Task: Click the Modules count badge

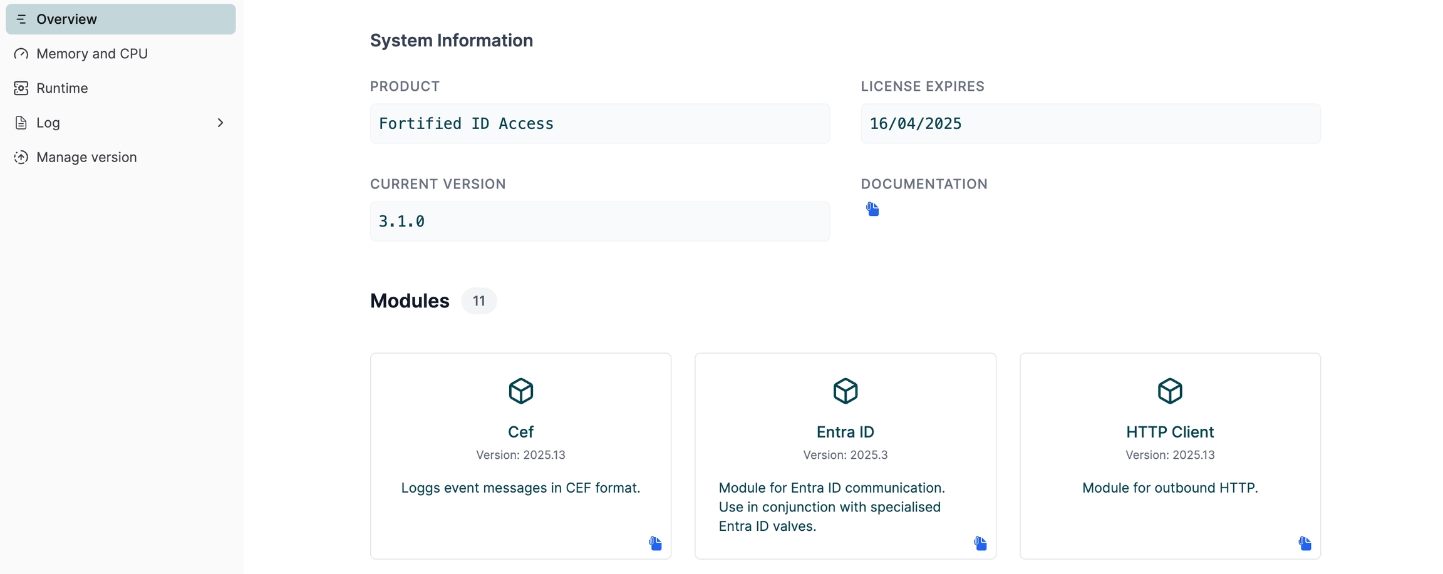Action: click(x=478, y=301)
